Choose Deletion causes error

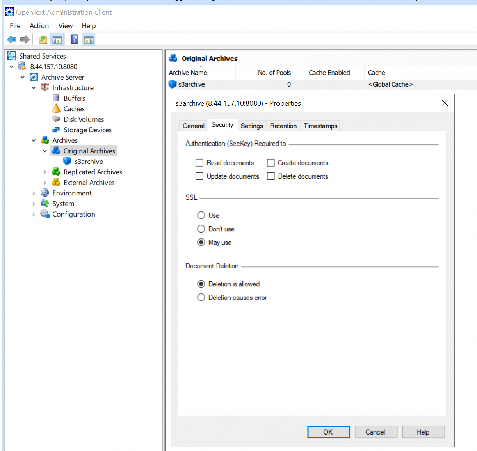click(201, 298)
